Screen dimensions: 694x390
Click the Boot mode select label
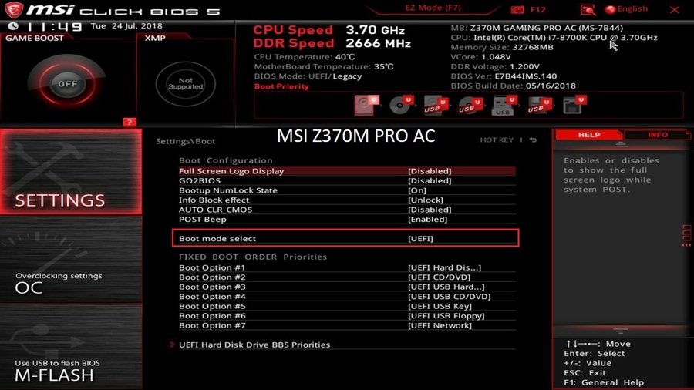point(217,239)
